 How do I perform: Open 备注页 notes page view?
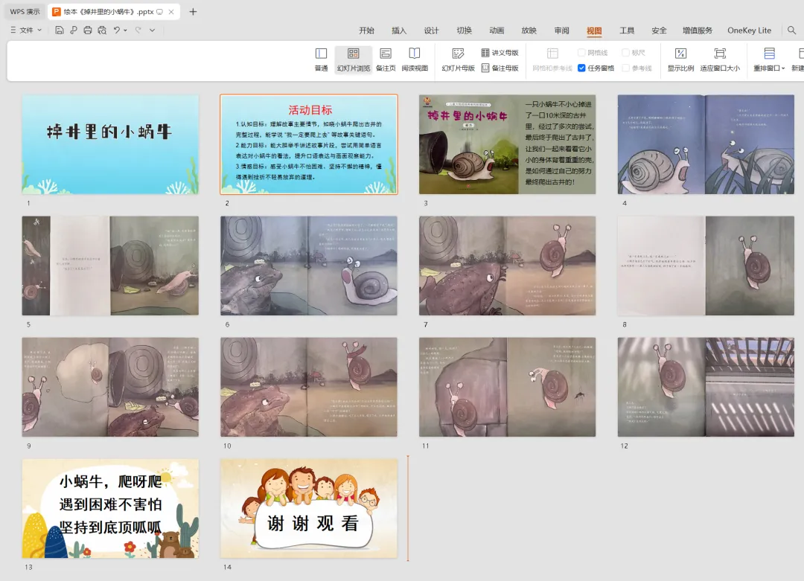386,60
